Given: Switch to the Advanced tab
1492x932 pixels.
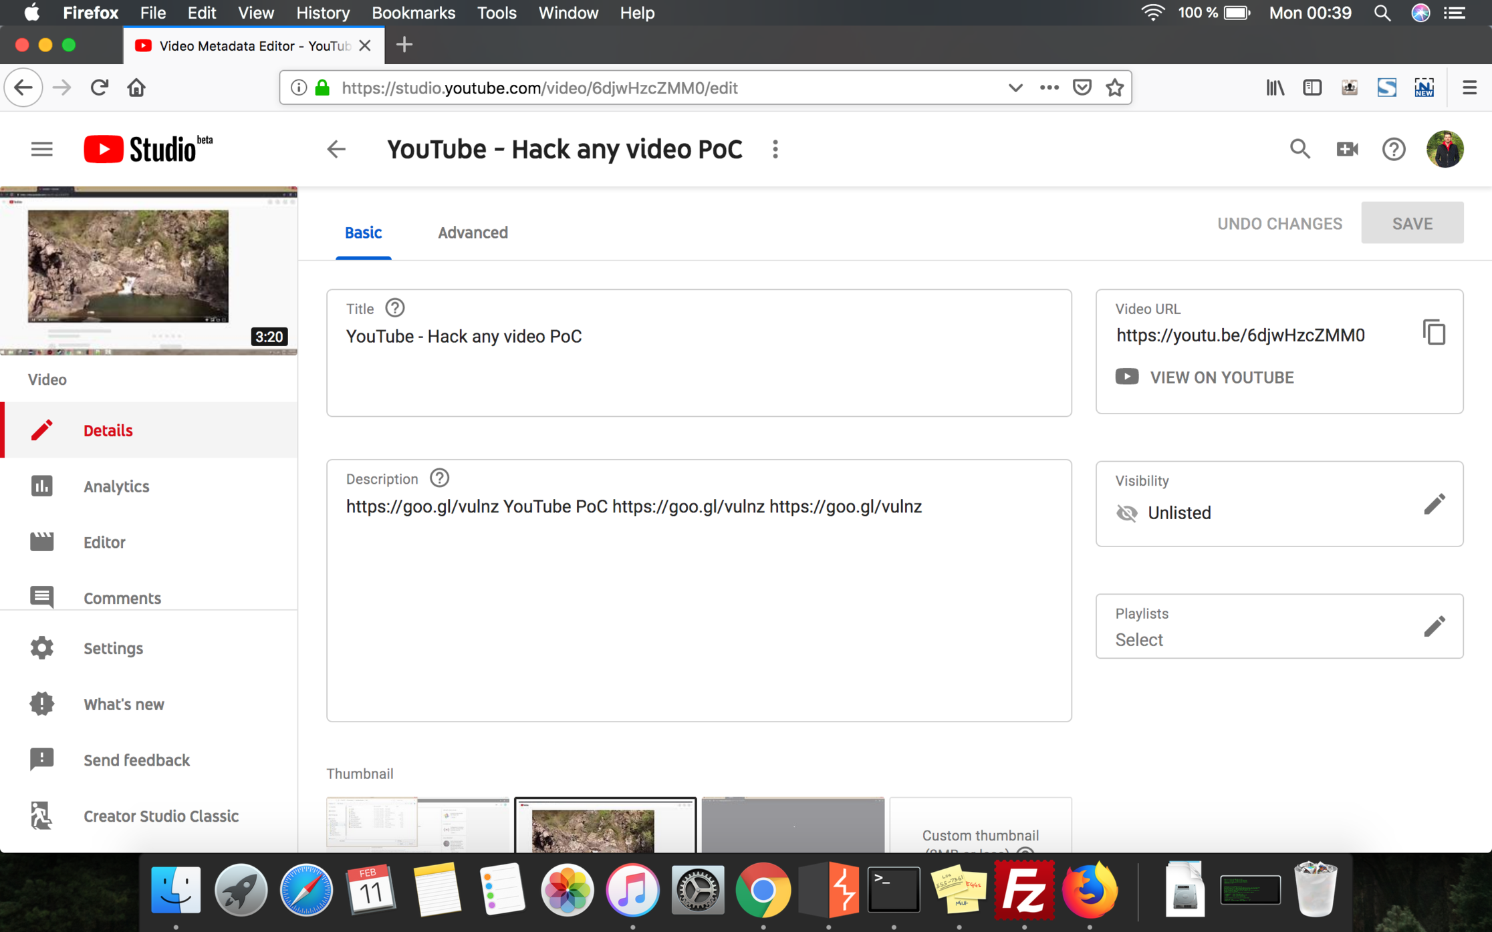Looking at the screenshot, I should point(473,232).
